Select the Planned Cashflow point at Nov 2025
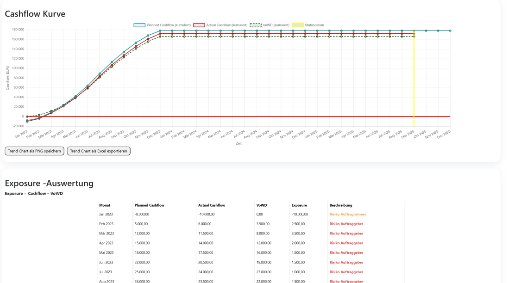This screenshot has width=514, height=283. point(438,31)
